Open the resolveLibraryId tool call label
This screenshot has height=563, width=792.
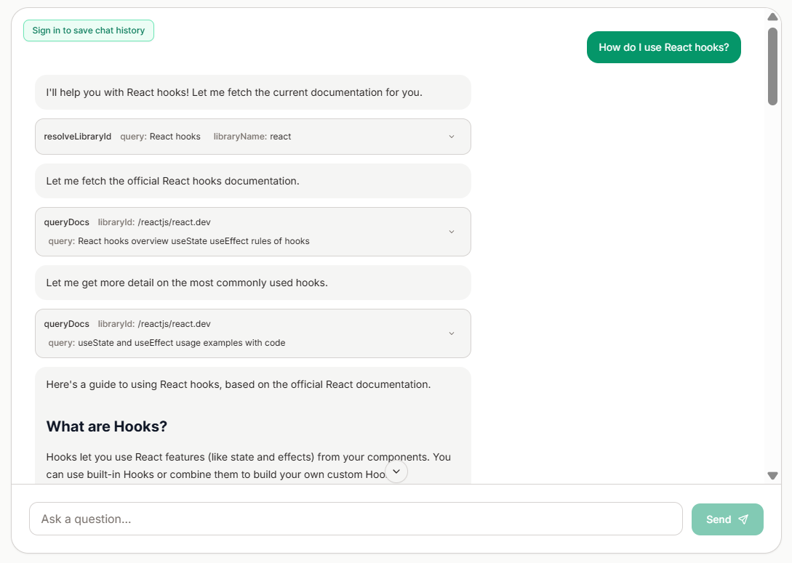tap(77, 137)
